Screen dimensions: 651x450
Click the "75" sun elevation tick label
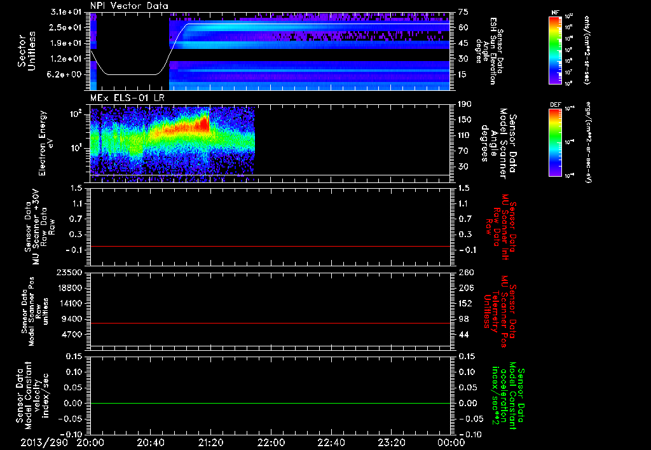pyautogui.click(x=463, y=12)
